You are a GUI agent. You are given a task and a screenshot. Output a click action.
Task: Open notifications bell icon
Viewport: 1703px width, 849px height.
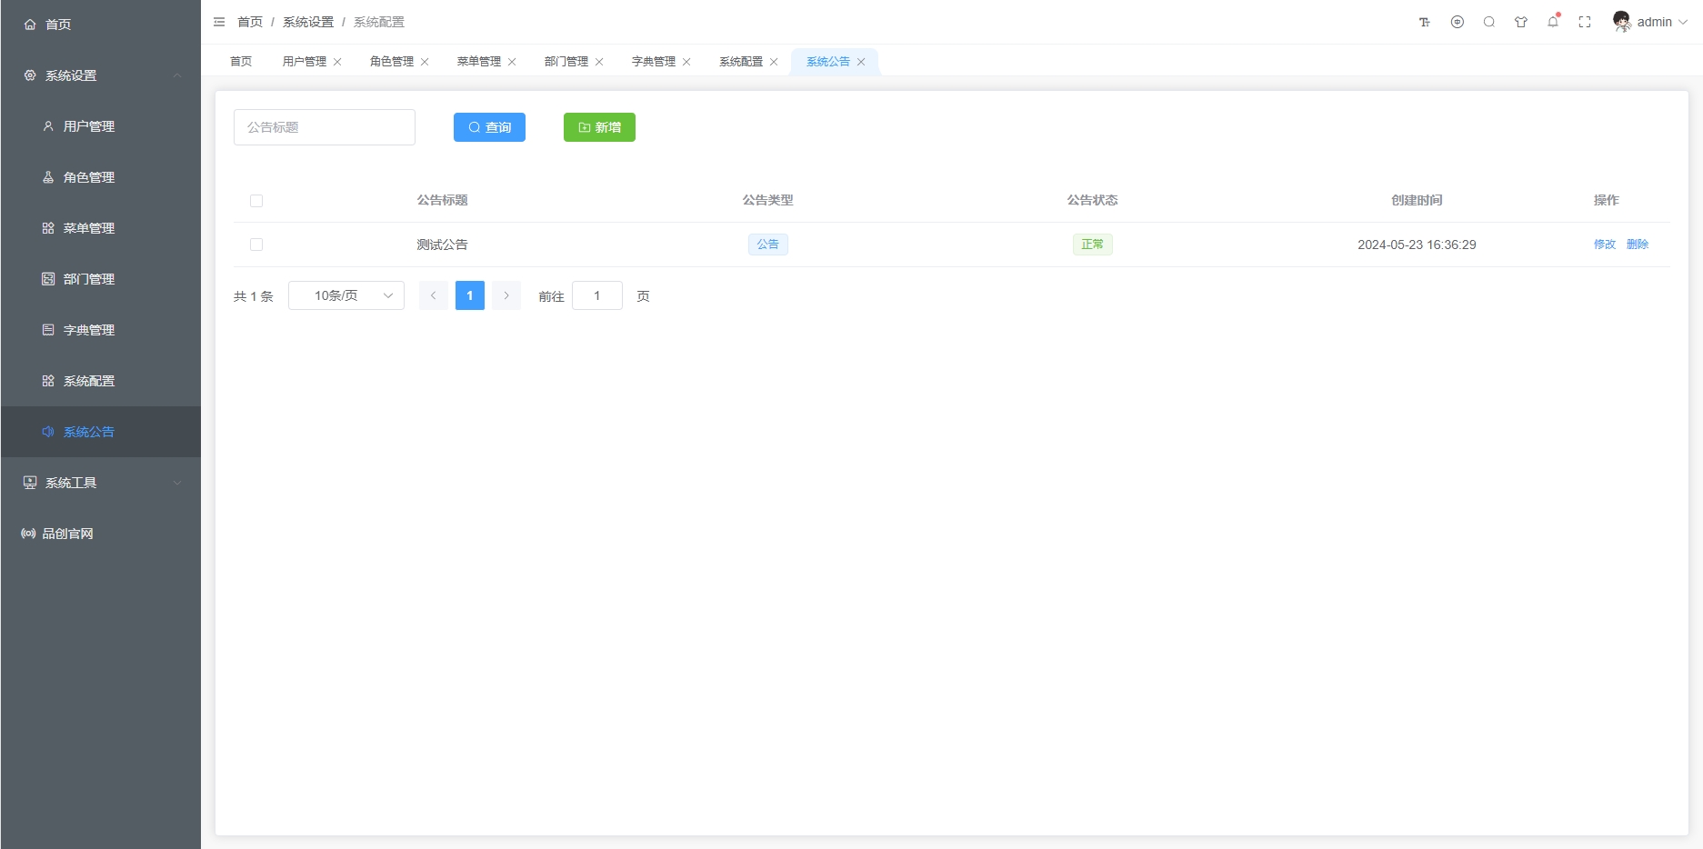point(1553,23)
